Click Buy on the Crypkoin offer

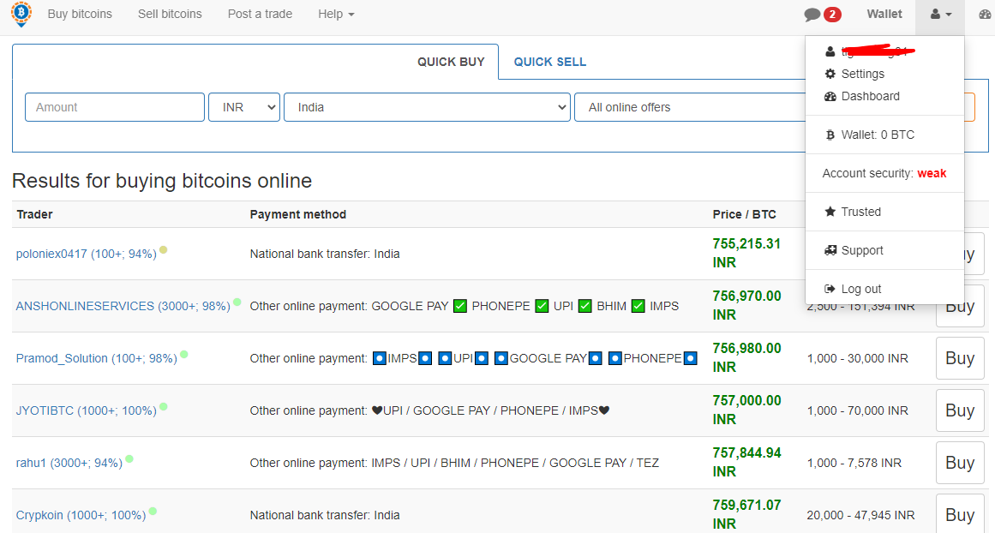click(960, 514)
